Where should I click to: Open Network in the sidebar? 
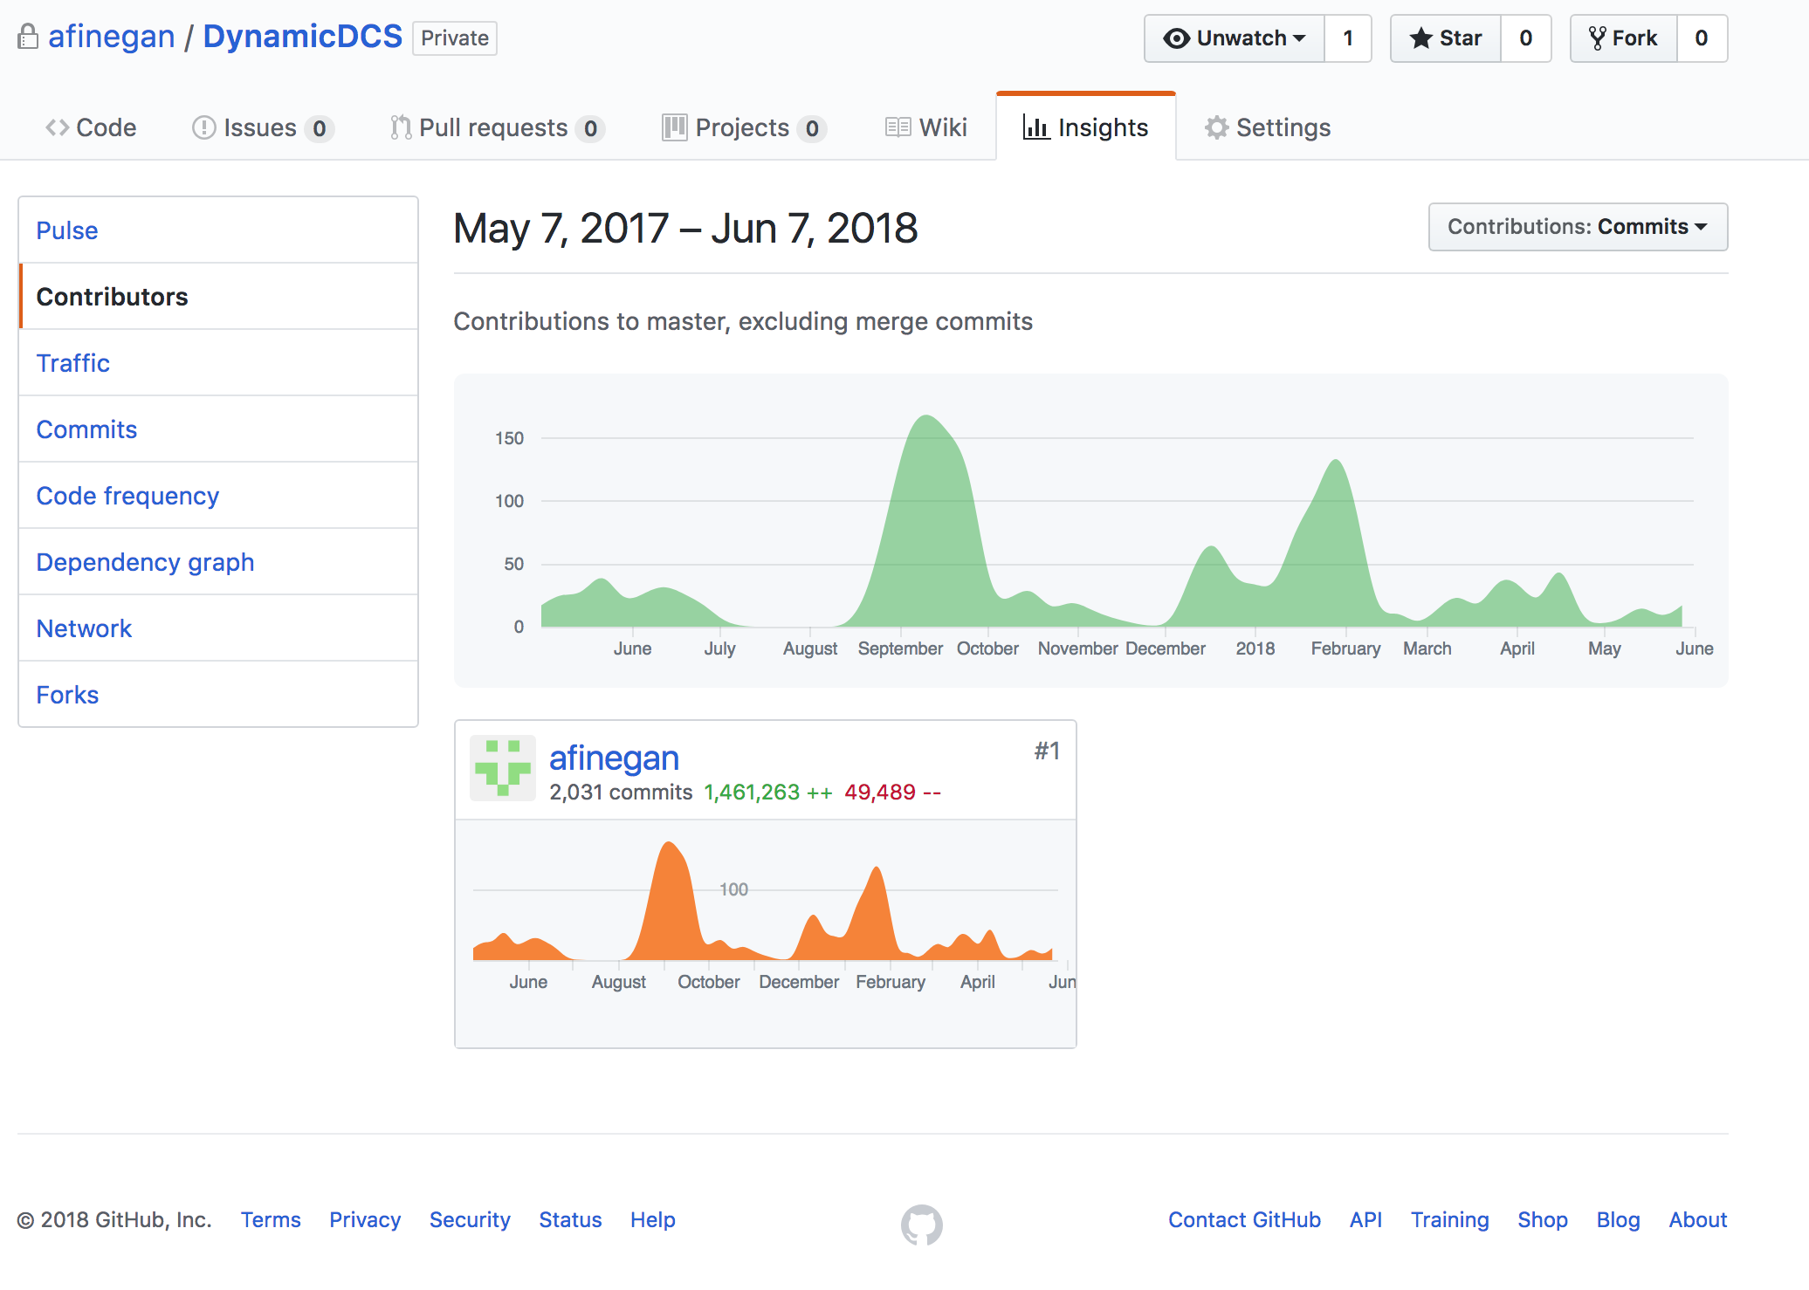(218, 628)
